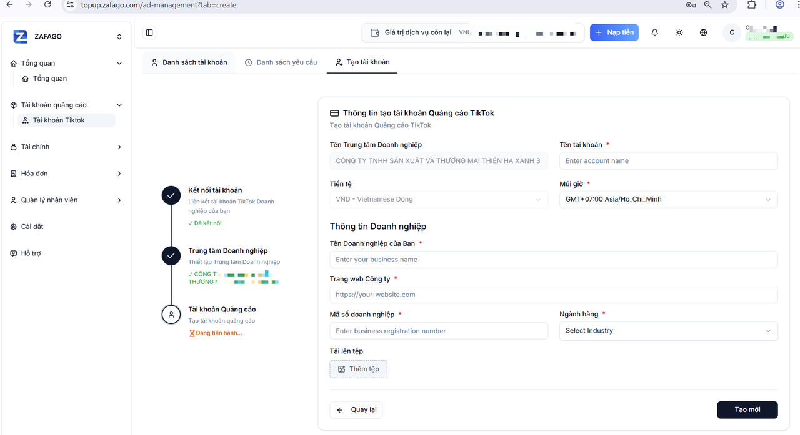Focus the Mã số doanh nghiệp field
Screen dimensions: 800x435
click(x=439, y=331)
